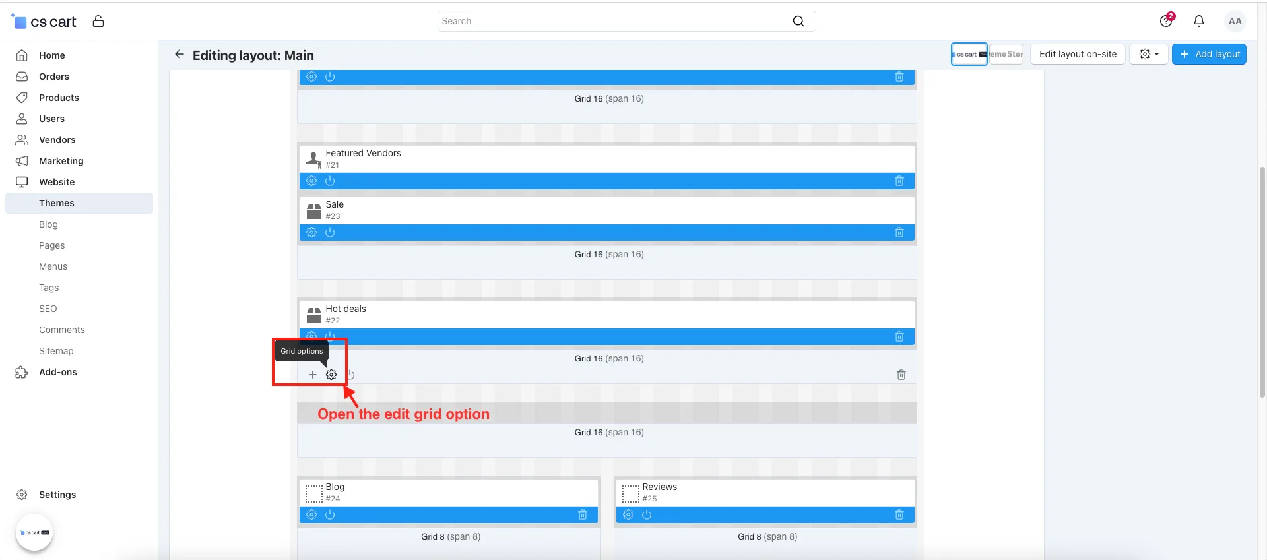
Task: Open the notifications bell icon
Action: 1199,21
